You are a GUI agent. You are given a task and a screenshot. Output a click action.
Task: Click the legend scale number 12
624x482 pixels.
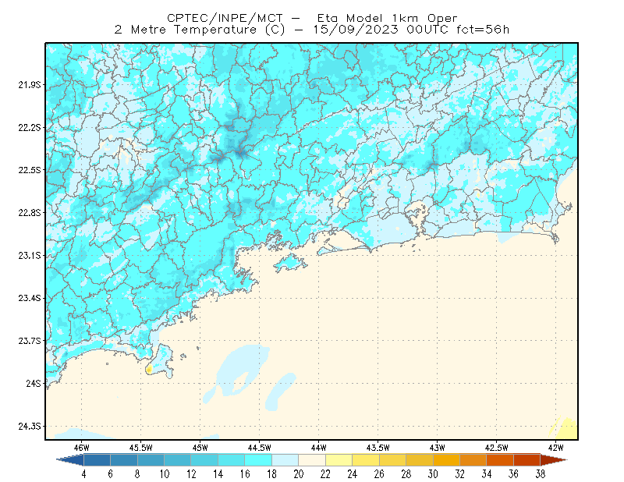(x=191, y=474)
